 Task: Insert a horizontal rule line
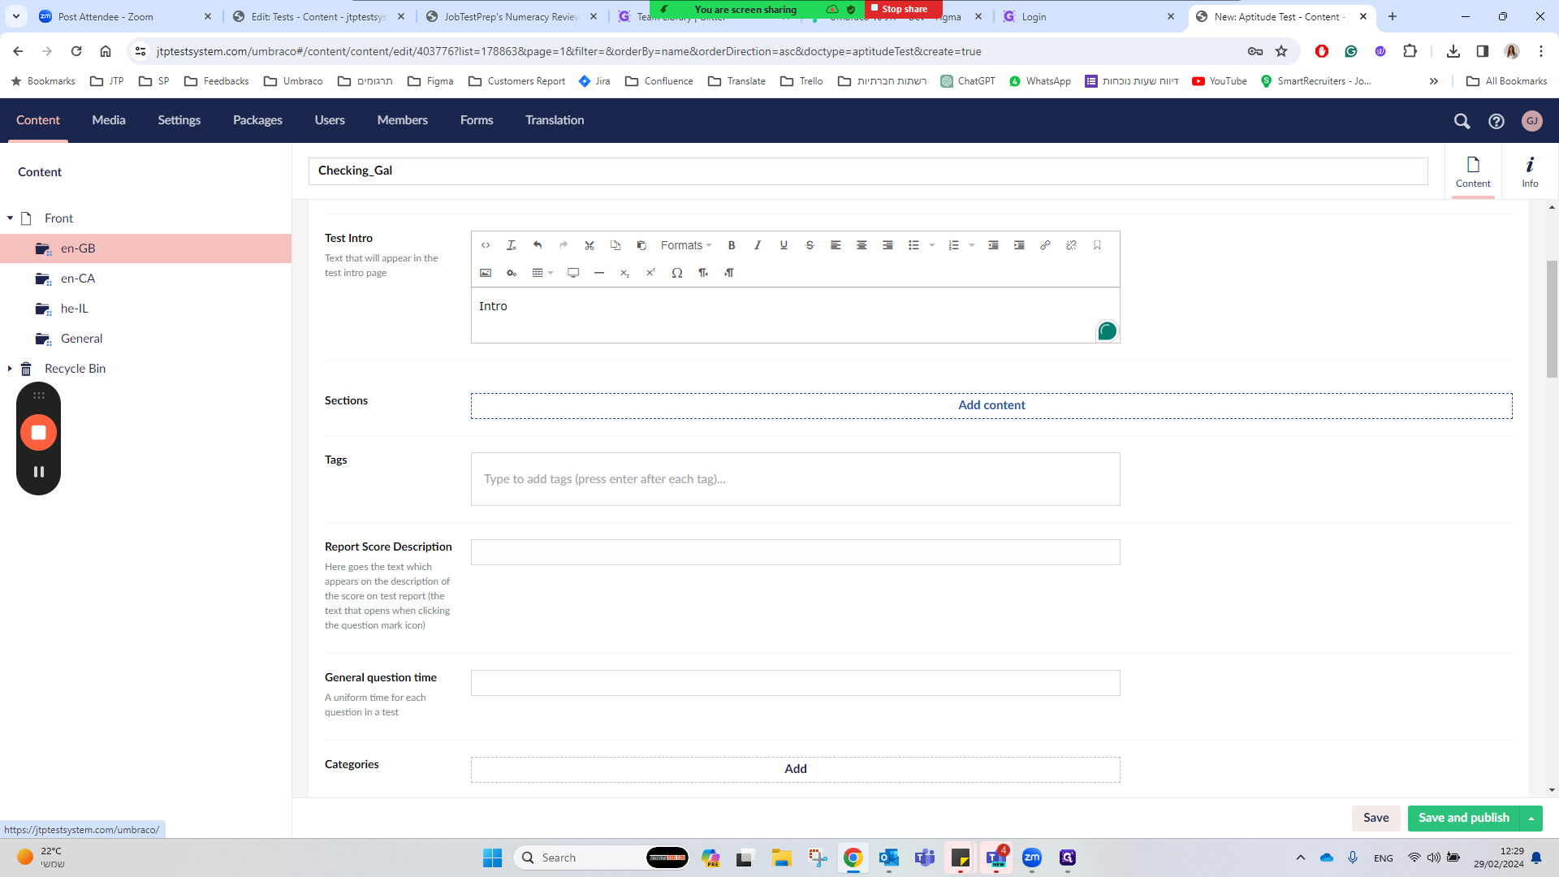pyautogui.click(x=599, y=273)
